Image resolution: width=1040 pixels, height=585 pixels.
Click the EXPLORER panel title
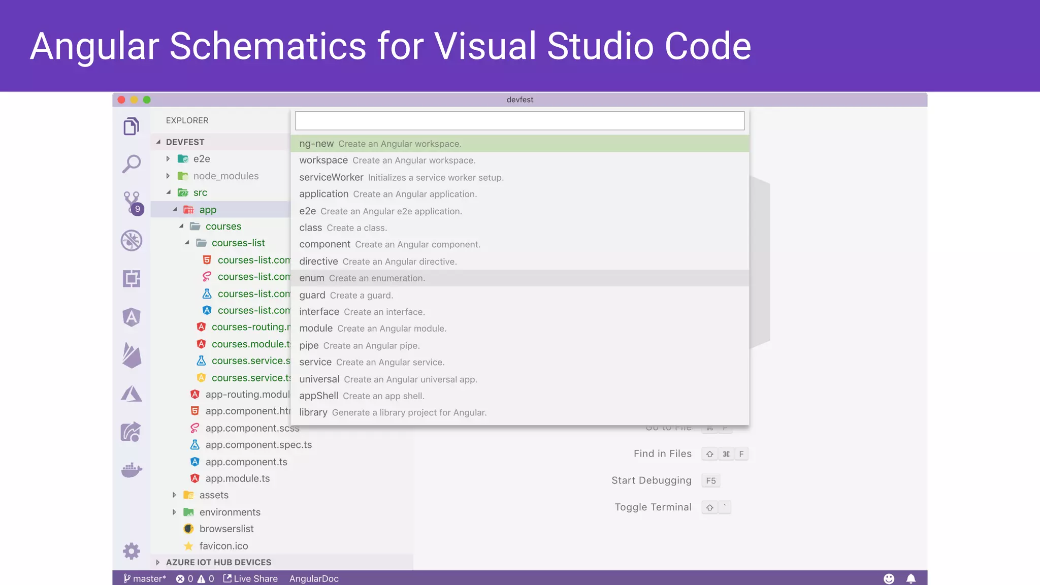tap(187, 120)
